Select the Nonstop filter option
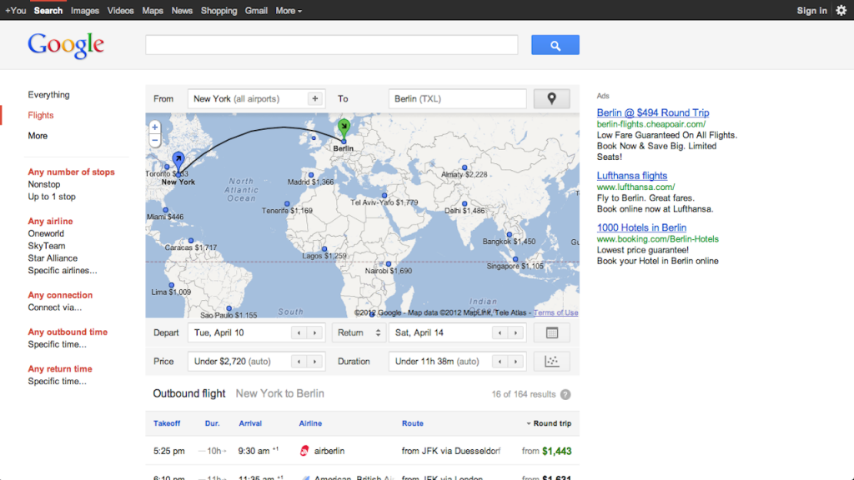Viewport: 854px width, 480px height. (x=44, y=184)
